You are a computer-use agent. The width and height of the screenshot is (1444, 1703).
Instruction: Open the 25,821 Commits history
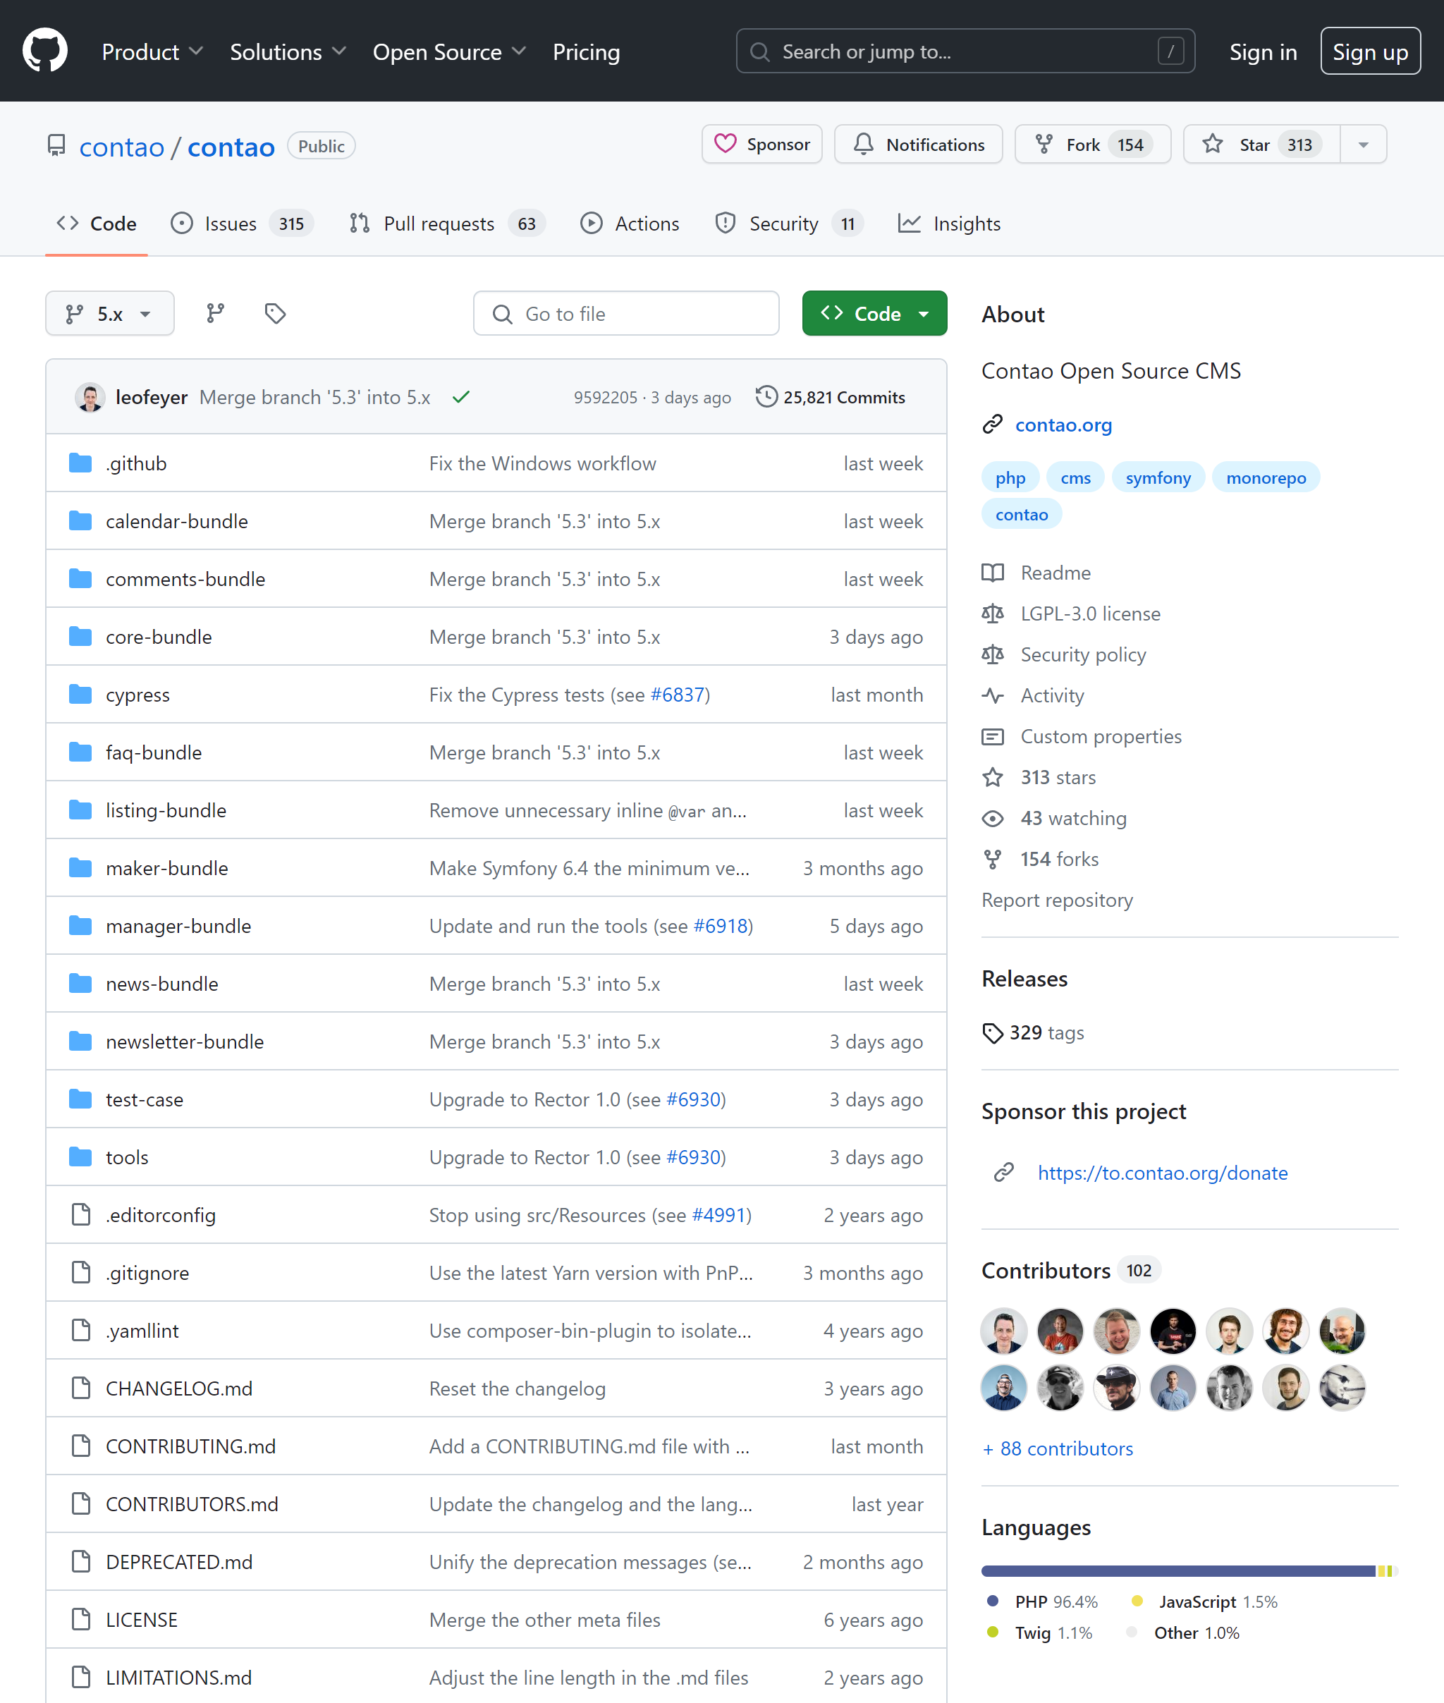pyautogui.click(x=830, y=397)
